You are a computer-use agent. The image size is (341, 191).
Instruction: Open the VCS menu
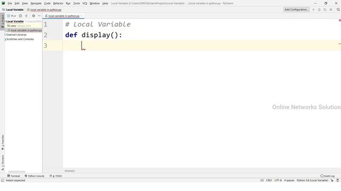click(x=85, y=3)
